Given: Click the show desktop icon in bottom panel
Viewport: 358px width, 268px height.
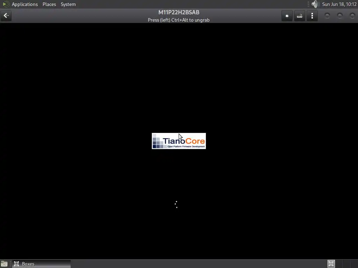Looking at the screenshot, I should click(4, 264).
